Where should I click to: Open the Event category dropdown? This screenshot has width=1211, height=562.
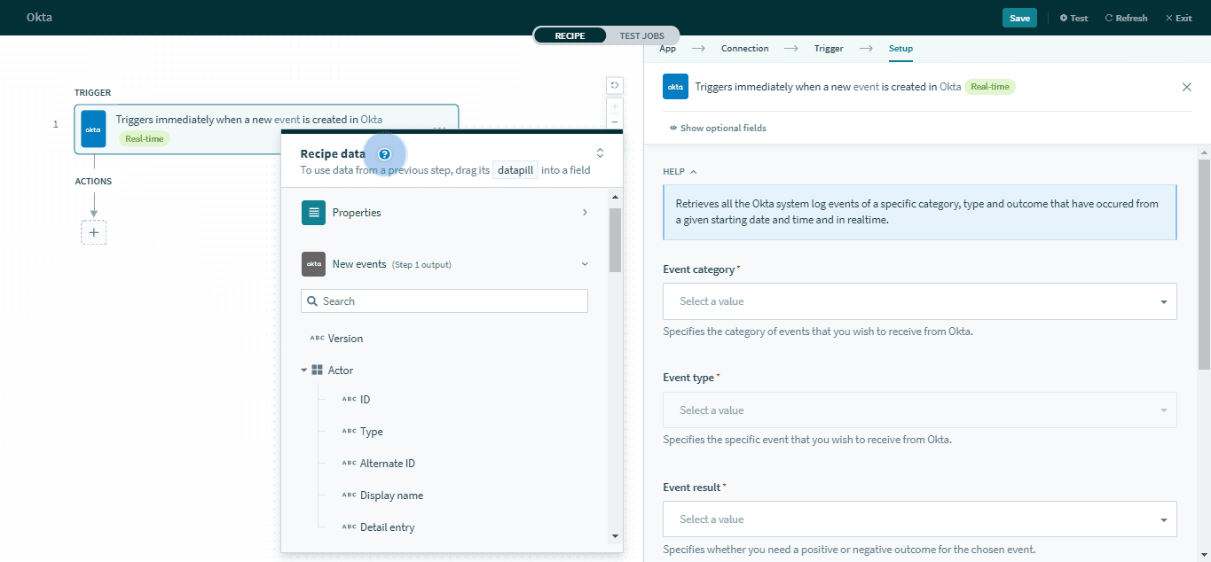tap(919, 301)
